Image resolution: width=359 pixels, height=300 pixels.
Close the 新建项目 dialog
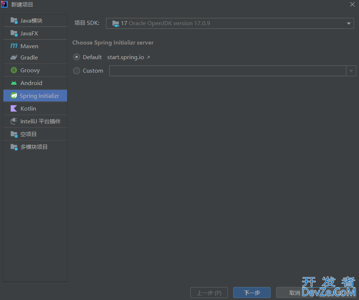(352, 4)
